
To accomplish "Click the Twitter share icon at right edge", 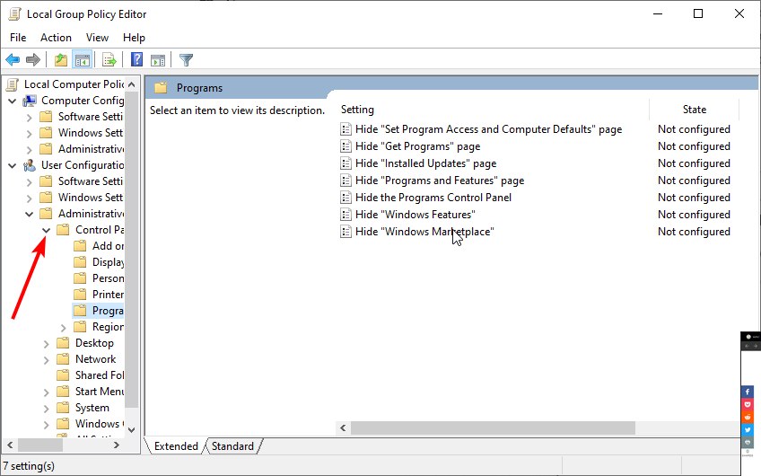I will pyautogui.click(x=748, y=429).
